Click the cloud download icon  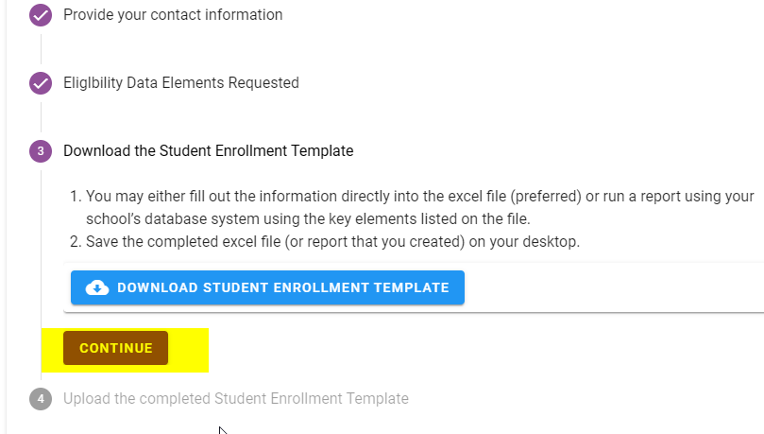point(97,287)
